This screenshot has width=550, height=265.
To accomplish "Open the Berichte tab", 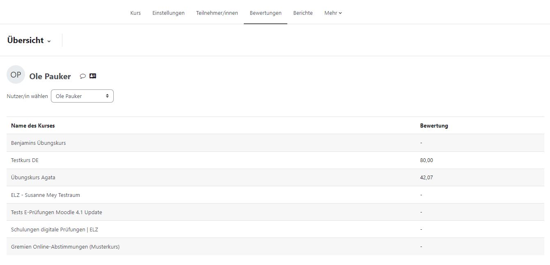I will point(303,13).
